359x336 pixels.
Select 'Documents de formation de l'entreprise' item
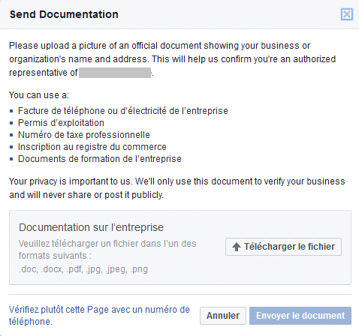pos(100,159)
